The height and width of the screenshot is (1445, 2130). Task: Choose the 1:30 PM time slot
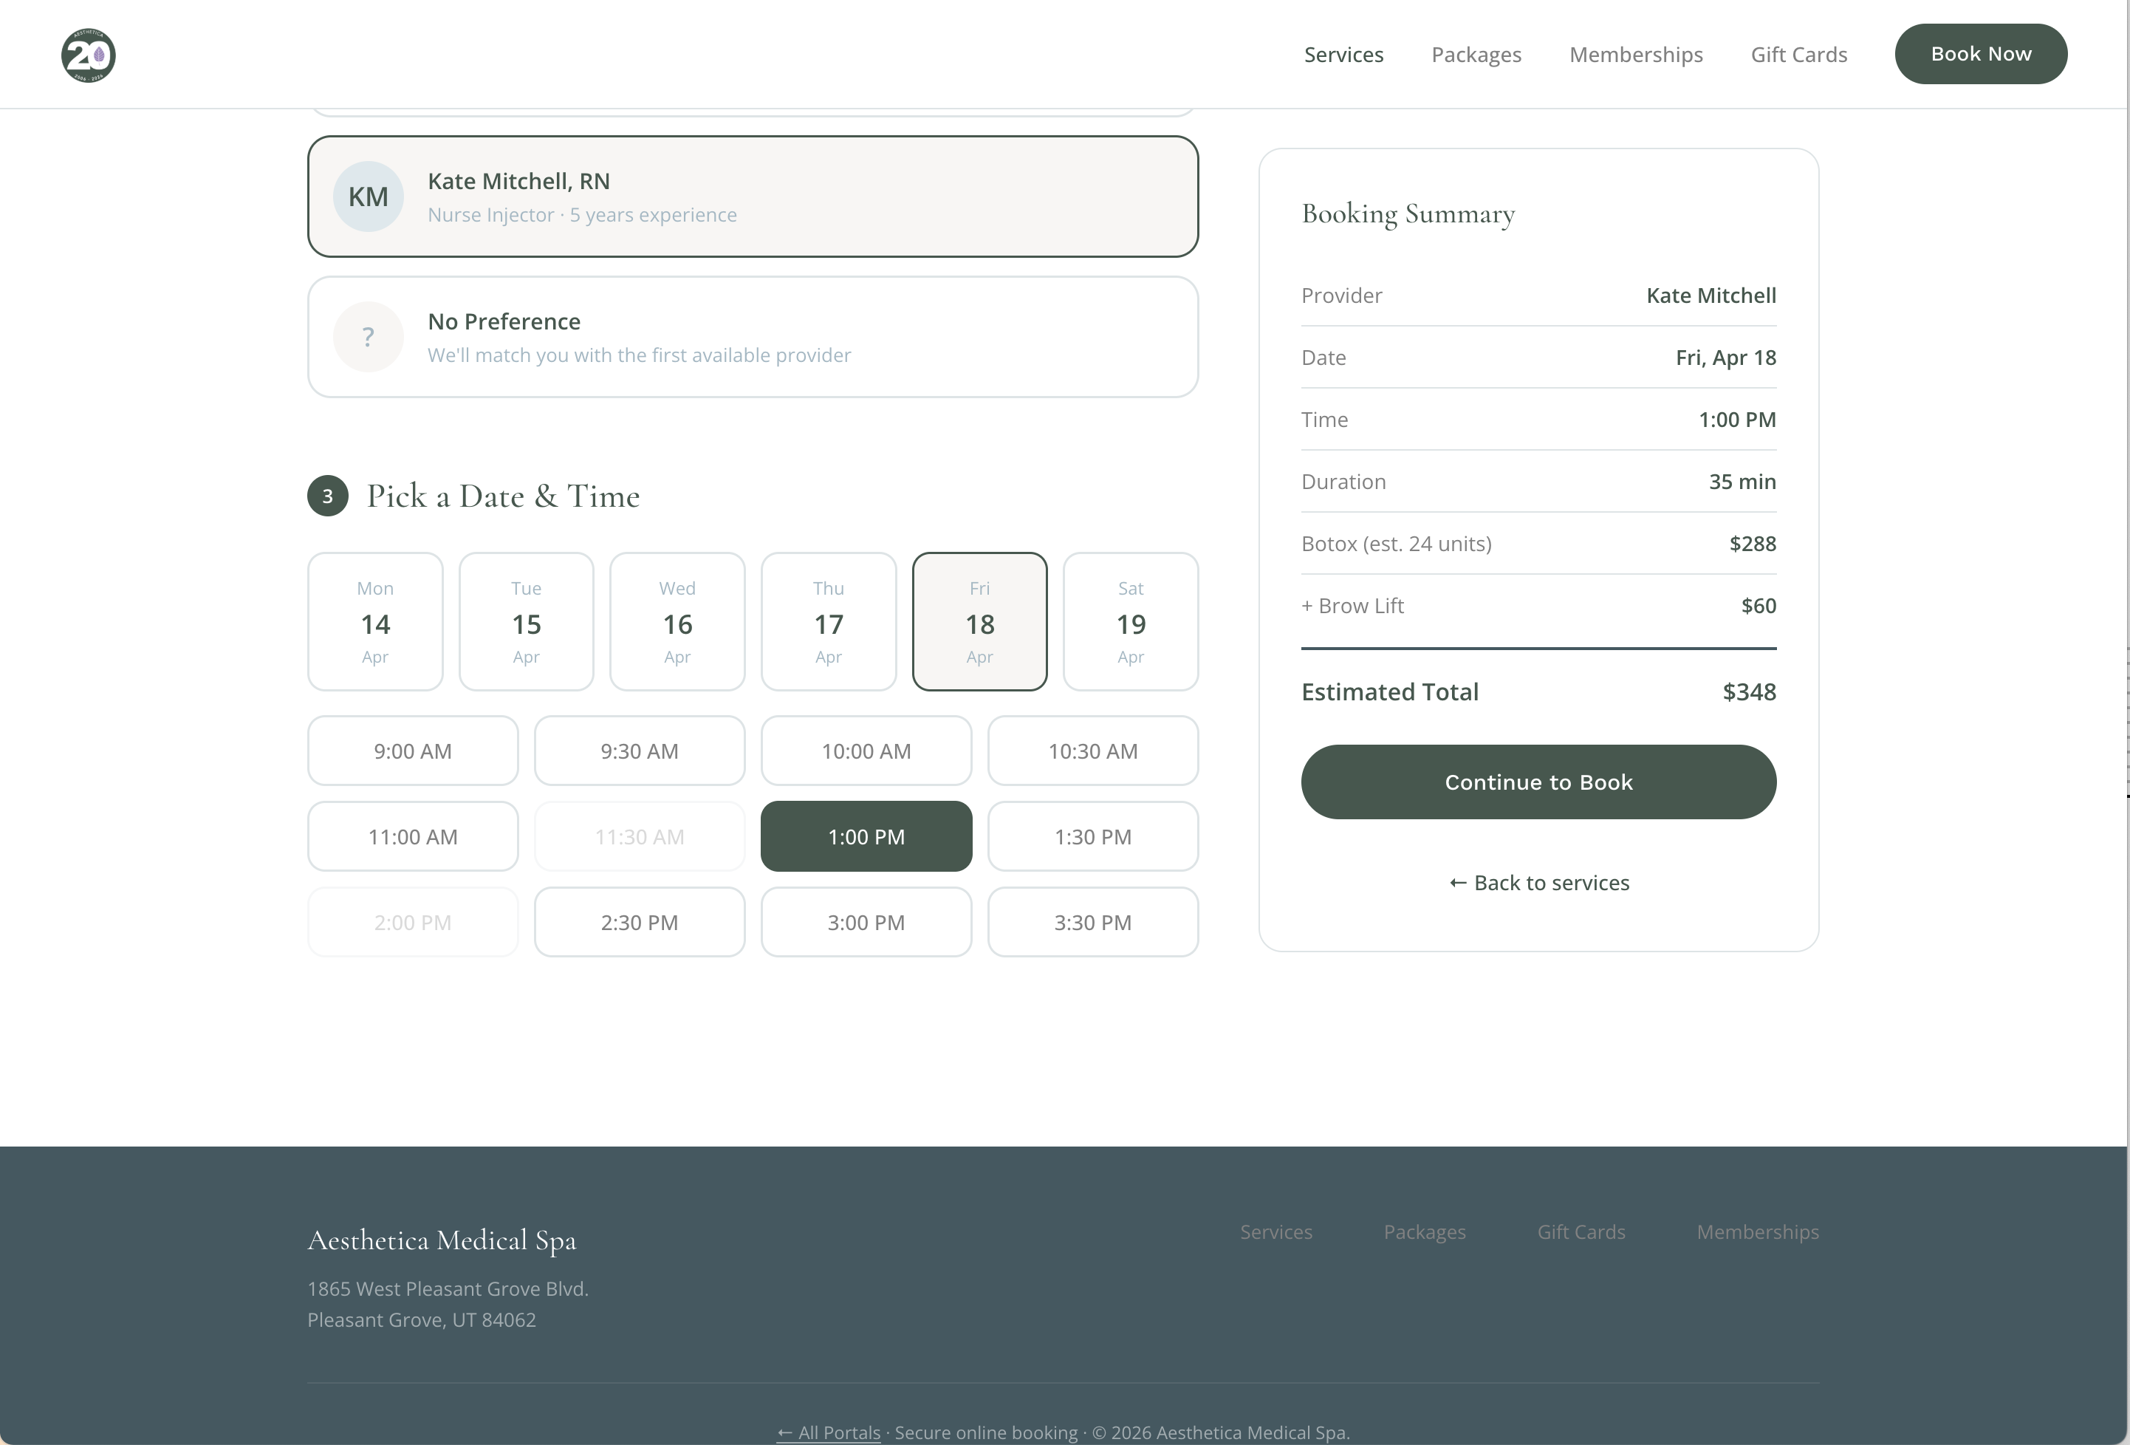tap(1092, 836)
